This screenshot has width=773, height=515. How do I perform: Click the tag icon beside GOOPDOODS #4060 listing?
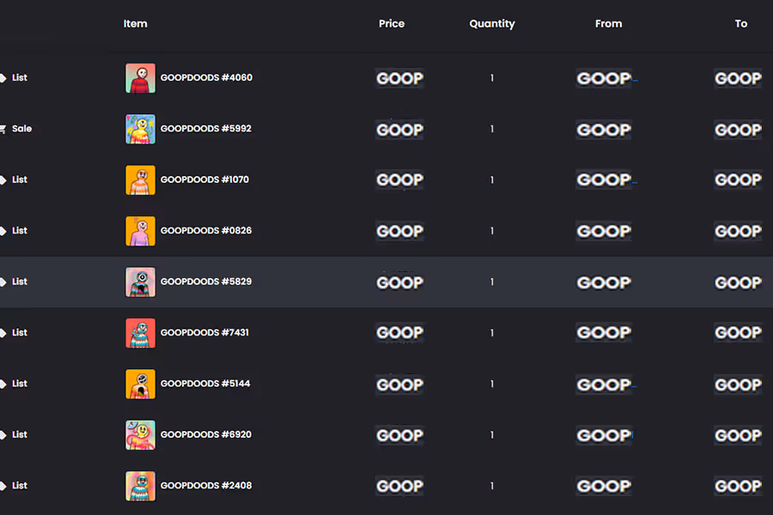click(x=3, y=78)
